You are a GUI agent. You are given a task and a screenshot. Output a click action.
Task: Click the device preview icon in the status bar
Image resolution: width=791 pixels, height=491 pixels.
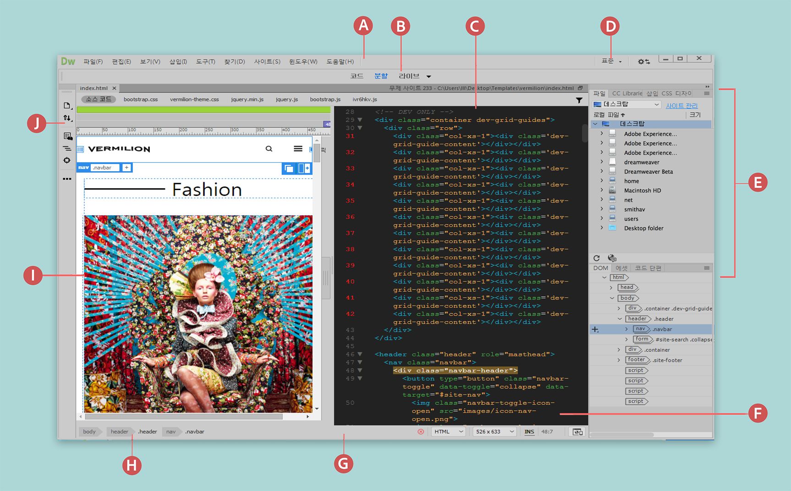(x=577, y=431)
